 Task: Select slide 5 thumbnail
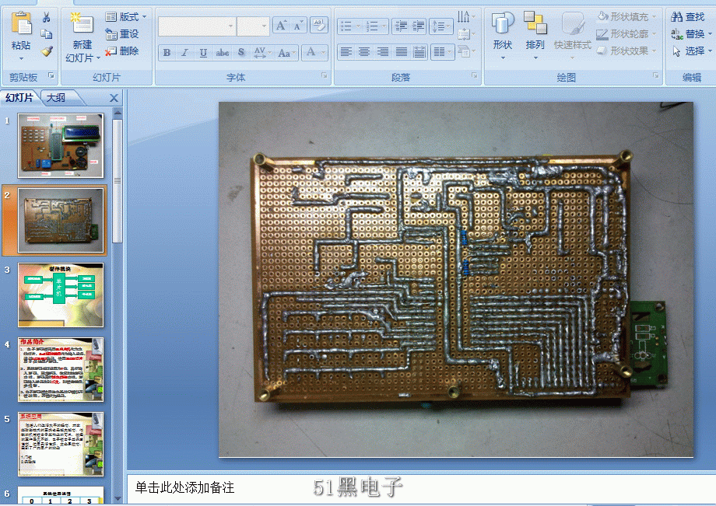61,445
